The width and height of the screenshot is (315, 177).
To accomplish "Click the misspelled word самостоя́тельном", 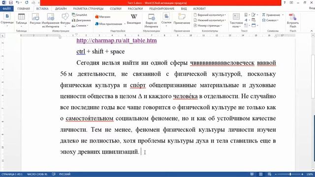I will [90, 118].
